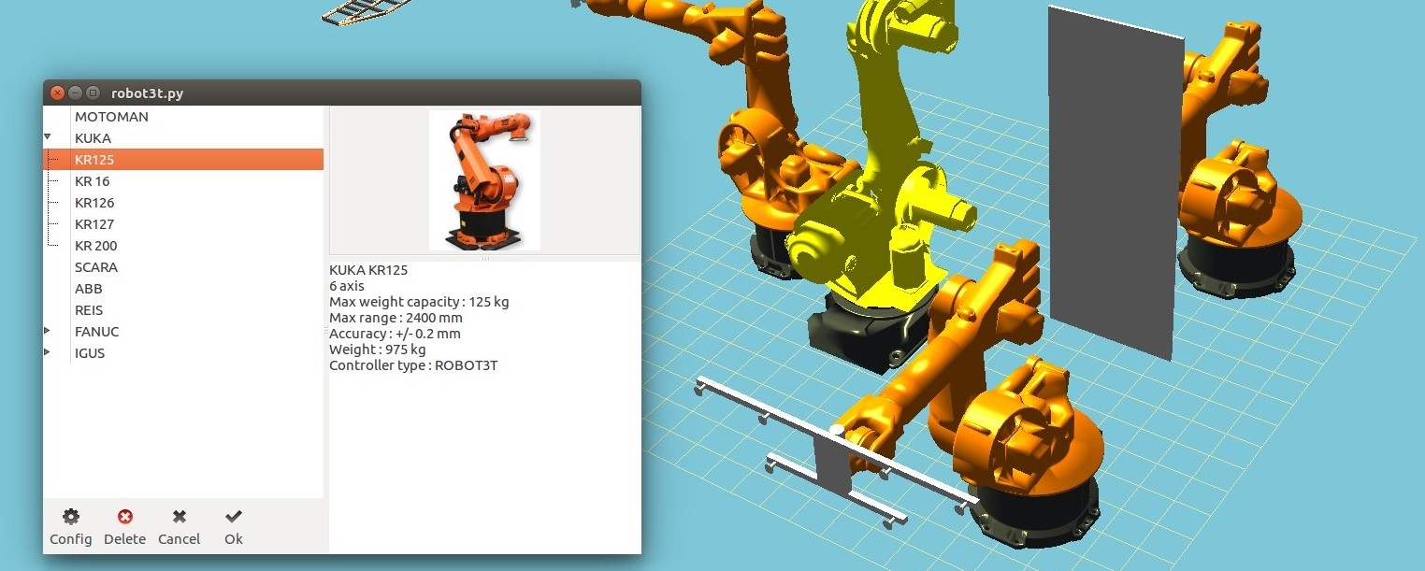Click 'Max range : 2400 mm' line
The height and width of the screenshot is (571, 1425).
pyautogui.click(x=396, y=318)
